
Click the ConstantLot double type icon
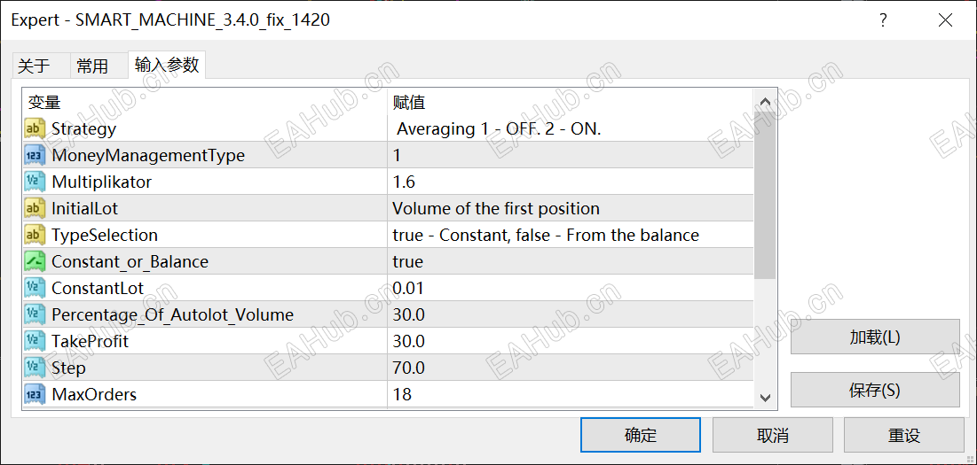35,289
